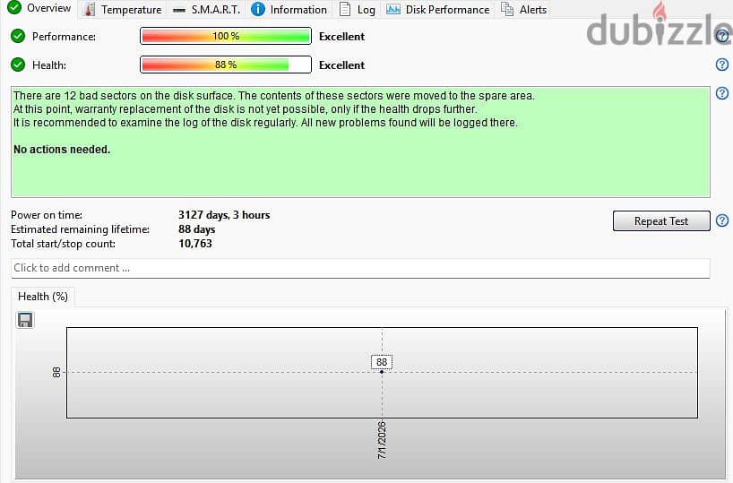The width and height of the screenshot is (733, 483).
Task: Click the 'Click to add comment' field
Action: (x=360, y=268)
